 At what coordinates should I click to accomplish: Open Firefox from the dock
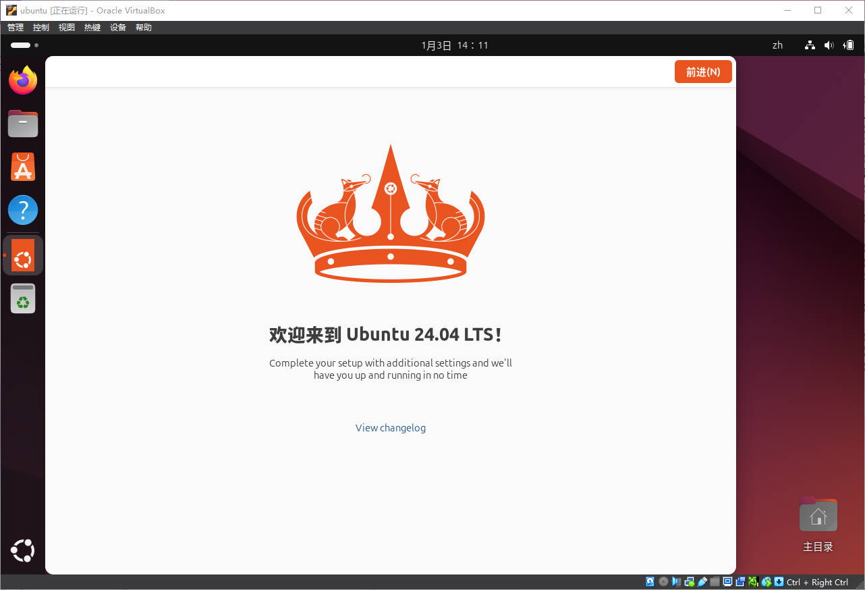point(23,81)
